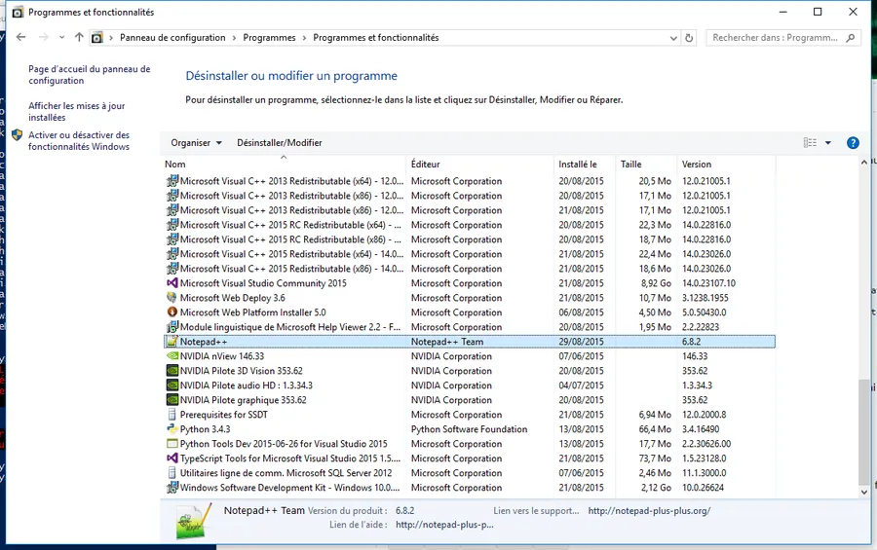Click the Python 3.4.3 icon
The height and width of the screenshot is (550, 877).
tap(172, 428)
